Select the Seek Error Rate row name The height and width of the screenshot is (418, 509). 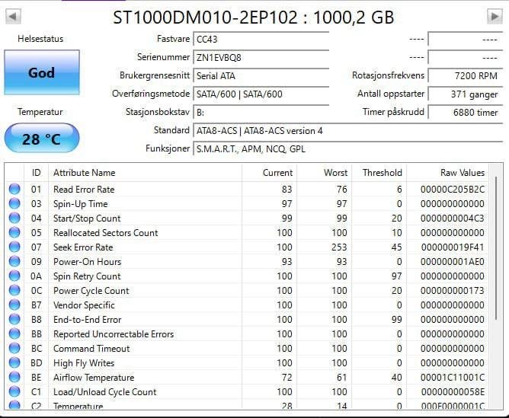pyautogui.click(x=83, y=247)
